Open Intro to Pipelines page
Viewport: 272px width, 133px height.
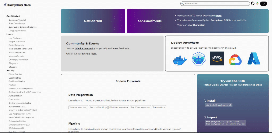17,52
